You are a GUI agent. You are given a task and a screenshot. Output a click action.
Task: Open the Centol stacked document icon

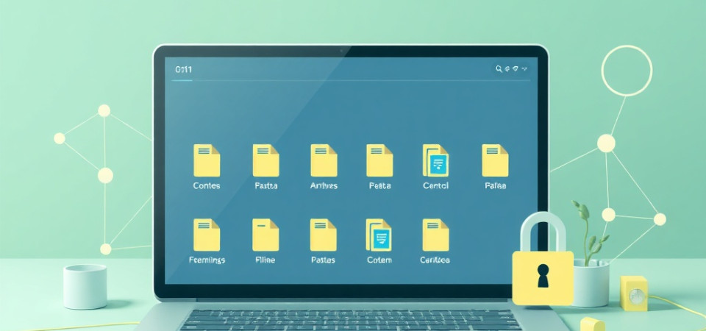coord(435,160)
